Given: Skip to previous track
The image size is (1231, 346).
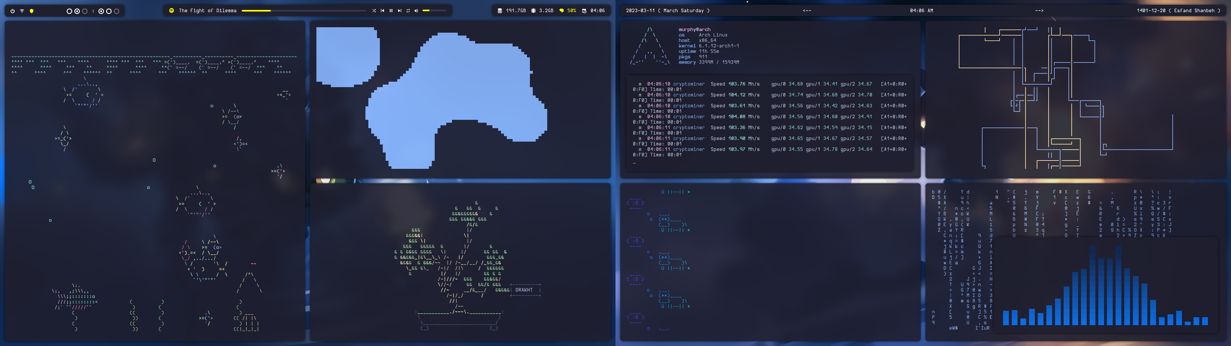Looking at the screenshot, I should 382,11.
